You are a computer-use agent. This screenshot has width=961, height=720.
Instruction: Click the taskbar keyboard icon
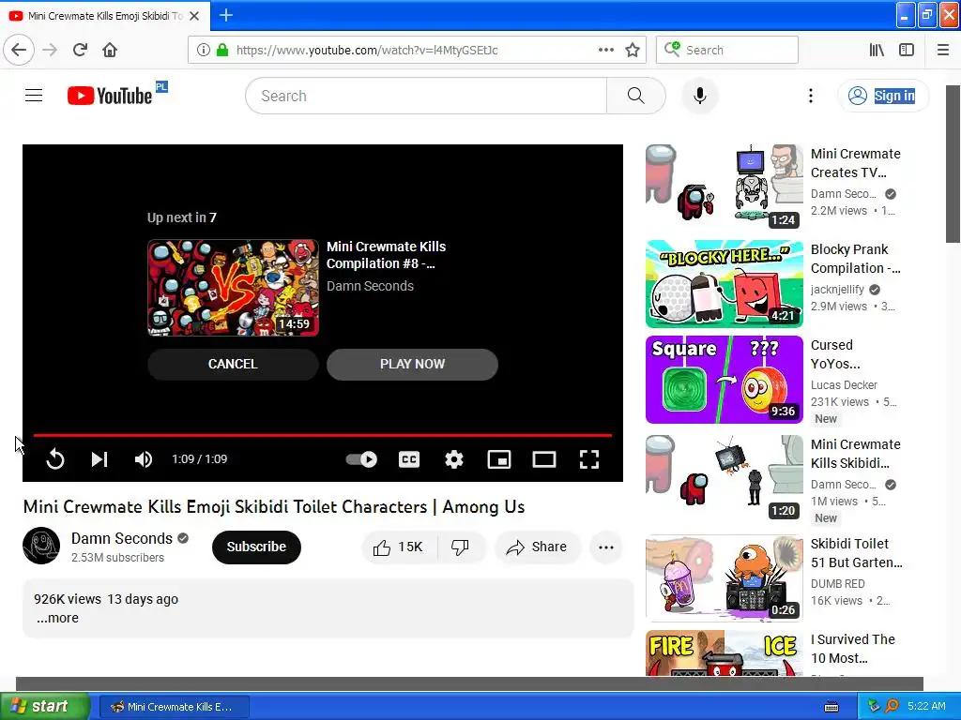coord(831,707)
